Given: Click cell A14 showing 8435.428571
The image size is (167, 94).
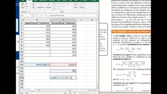Looking at the screenshot, I should click(x=37, y=65).
